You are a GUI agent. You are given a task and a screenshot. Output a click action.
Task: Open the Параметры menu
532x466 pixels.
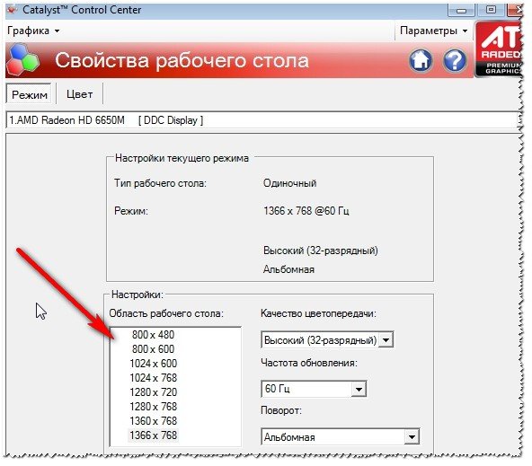coord(434,31)
